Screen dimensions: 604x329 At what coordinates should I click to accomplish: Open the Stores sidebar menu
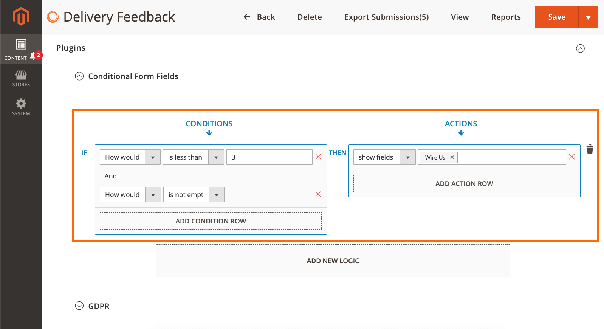(21, 79)
